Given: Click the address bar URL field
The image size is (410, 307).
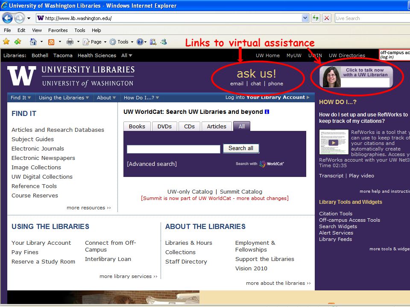Looking at the screenshot, I should [169, 18].
